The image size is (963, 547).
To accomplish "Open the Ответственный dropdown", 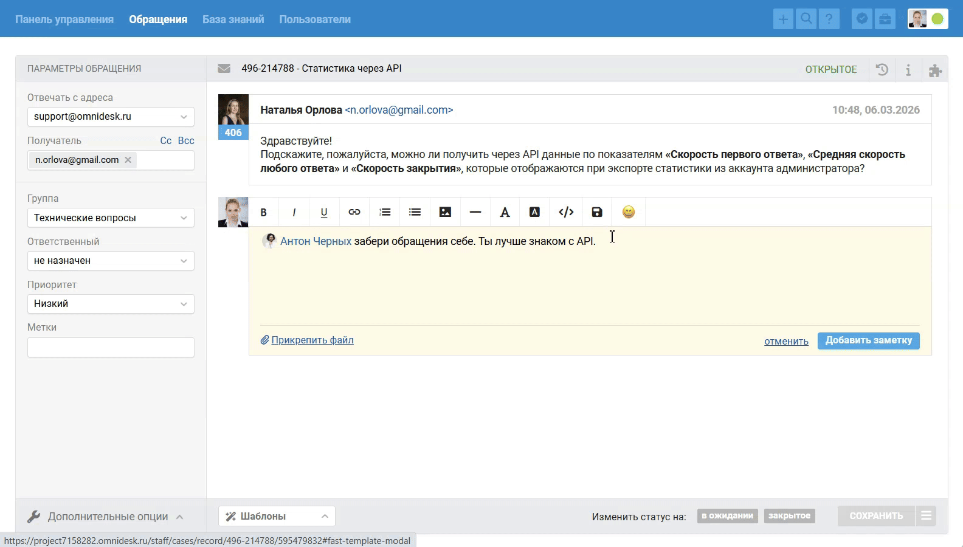I will pos(111,261).
